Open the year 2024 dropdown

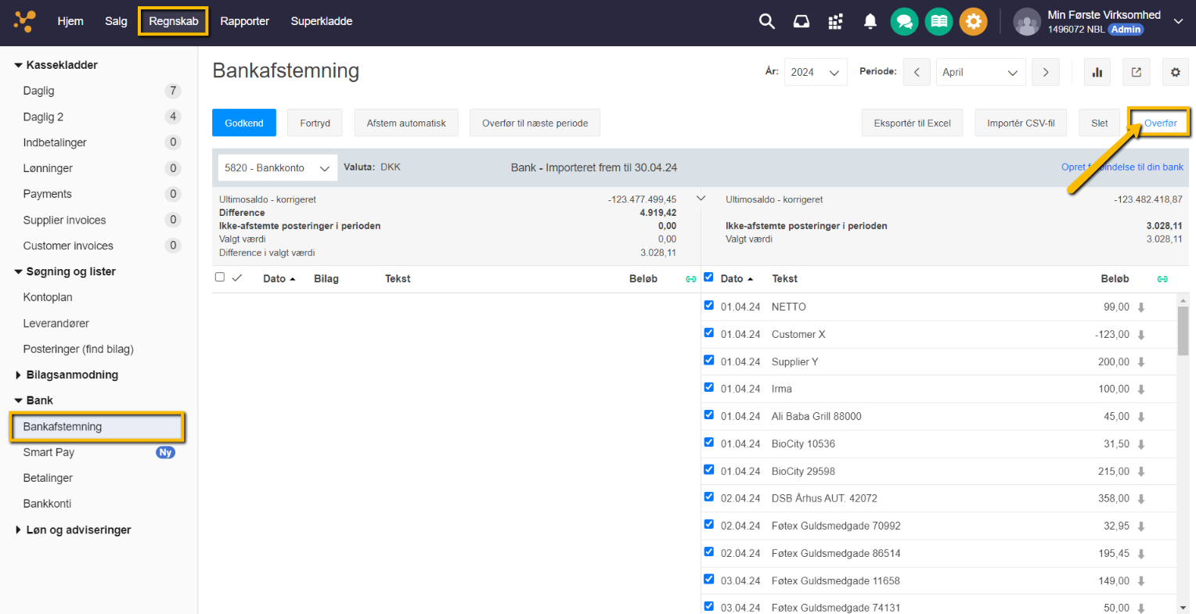tap(815, 72)
